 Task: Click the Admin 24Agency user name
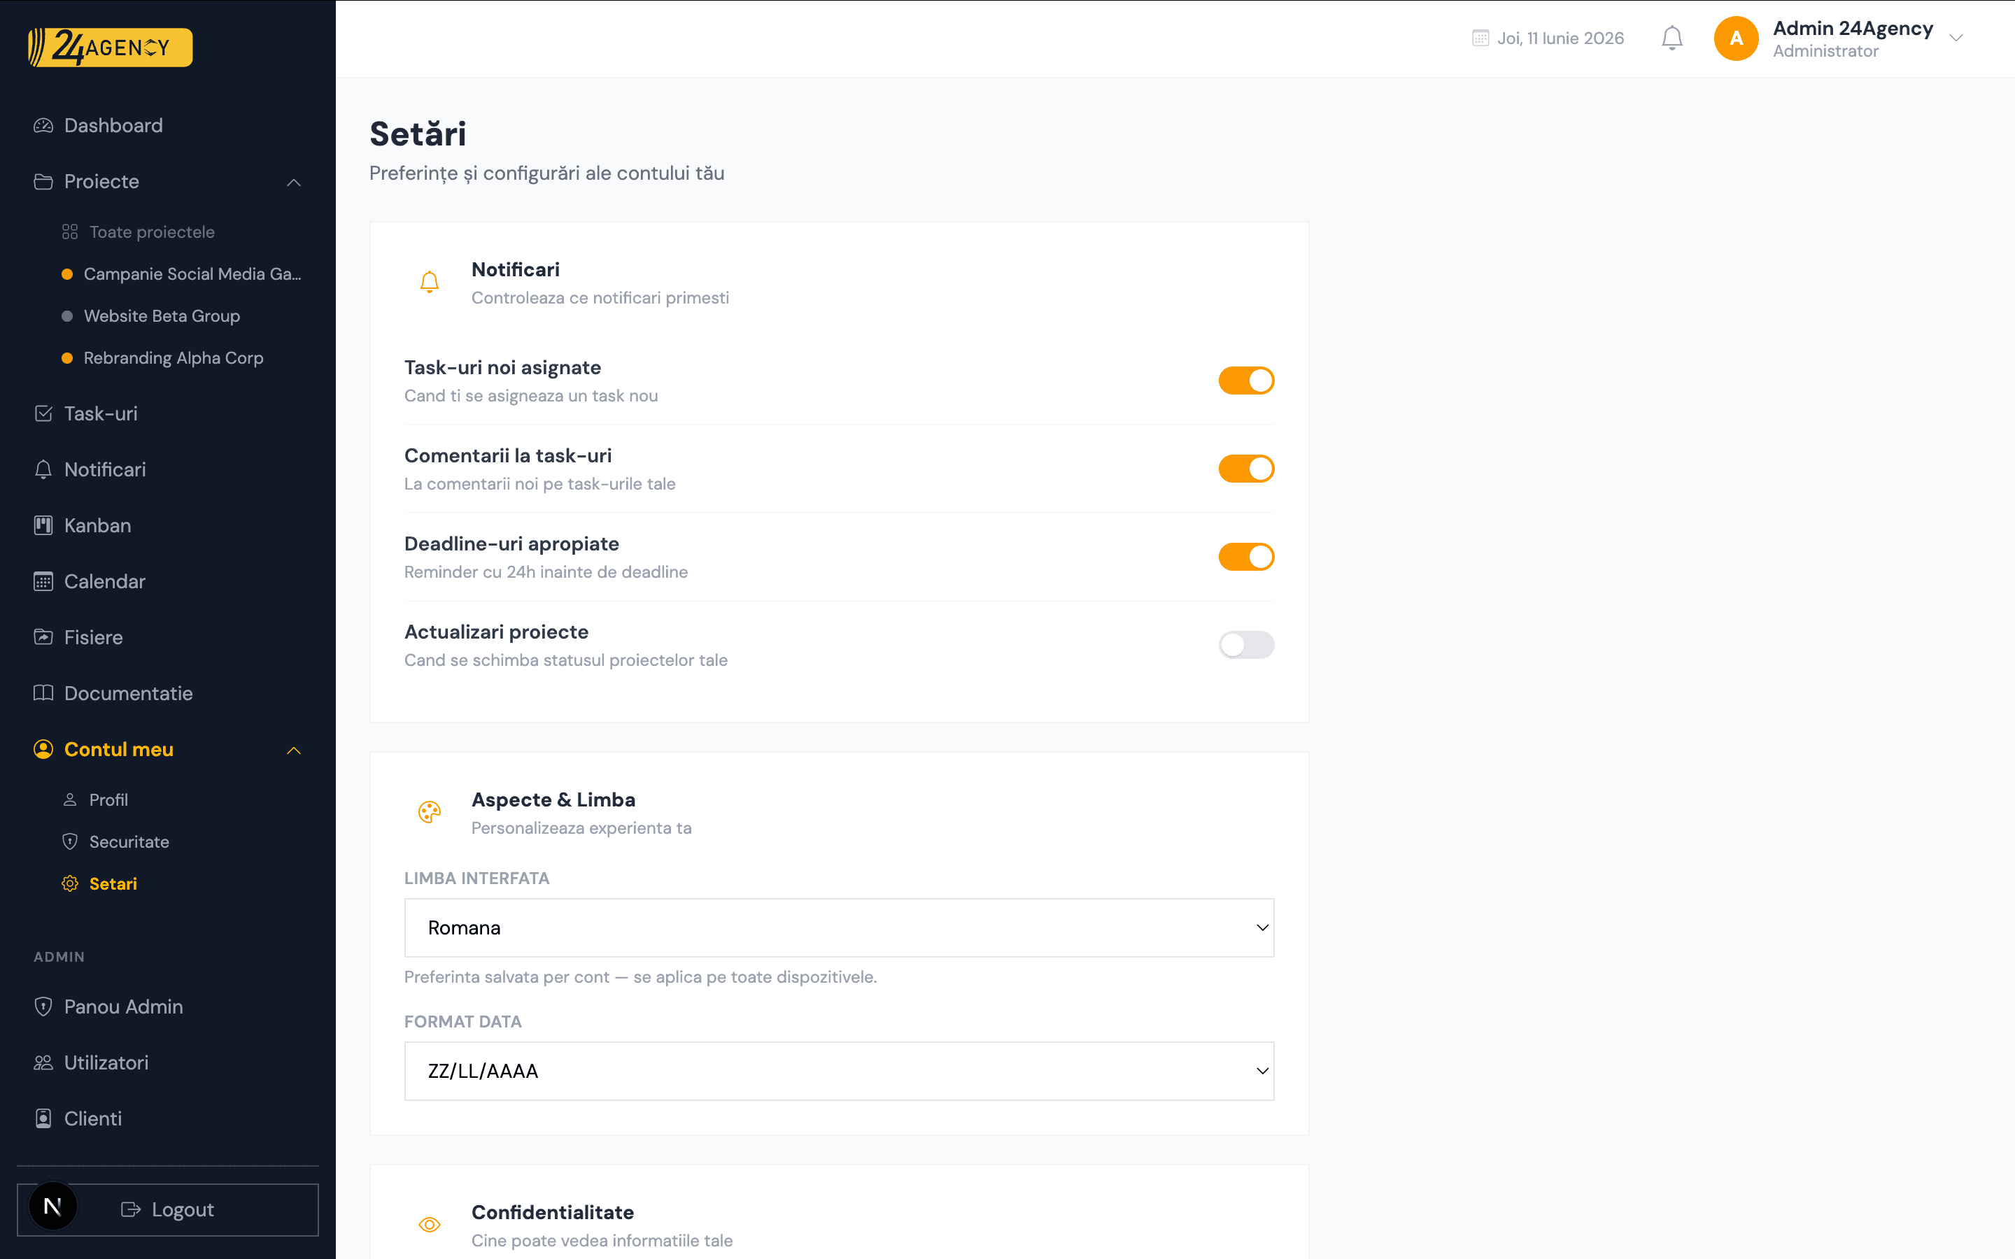point(1853,28)
